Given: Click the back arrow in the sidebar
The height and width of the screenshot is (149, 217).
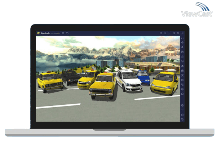Looking at the screenshot, I should tap(182, 110).
